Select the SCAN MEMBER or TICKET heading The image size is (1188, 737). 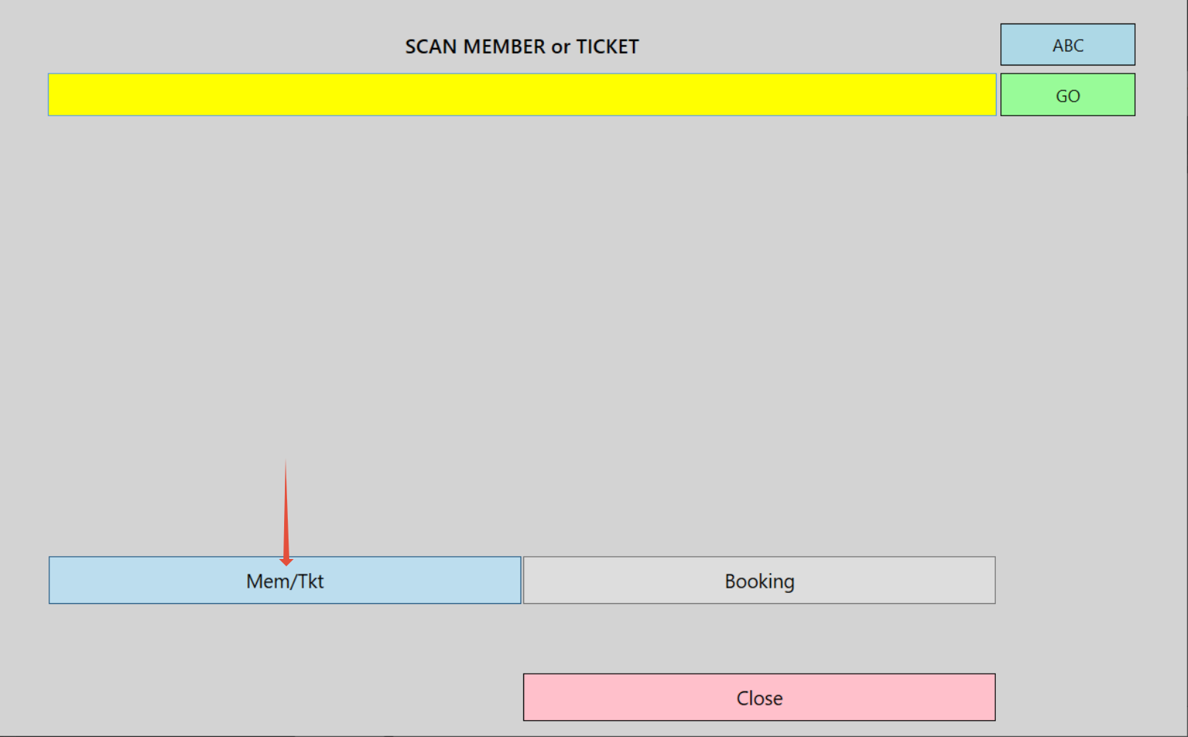[x=522, y=46]
